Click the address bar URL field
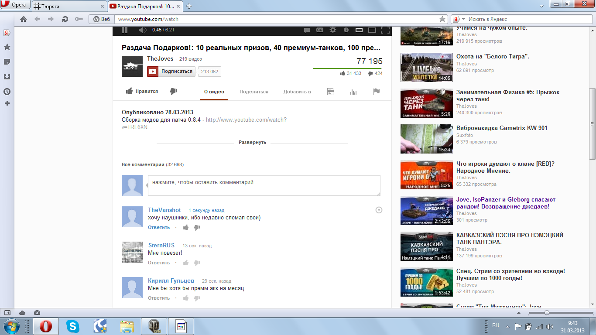This screenshot has height=335, width=596. point(277,19)
